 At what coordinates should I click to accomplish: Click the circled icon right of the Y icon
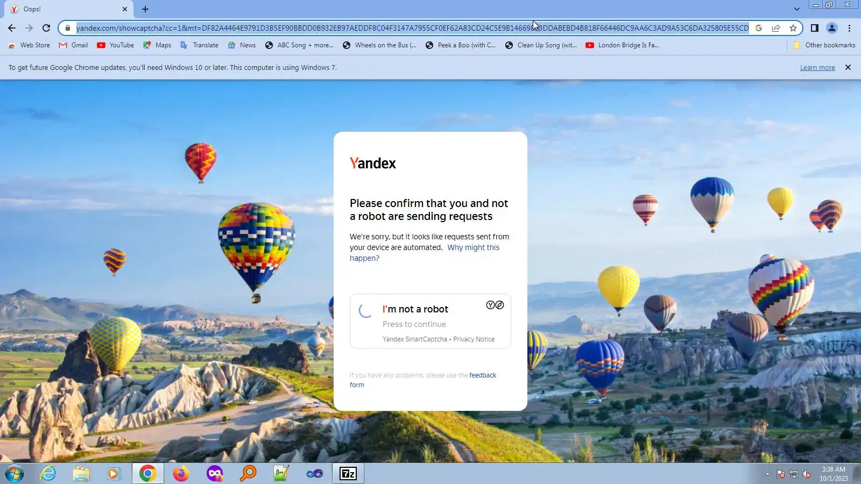click(500, 305)
